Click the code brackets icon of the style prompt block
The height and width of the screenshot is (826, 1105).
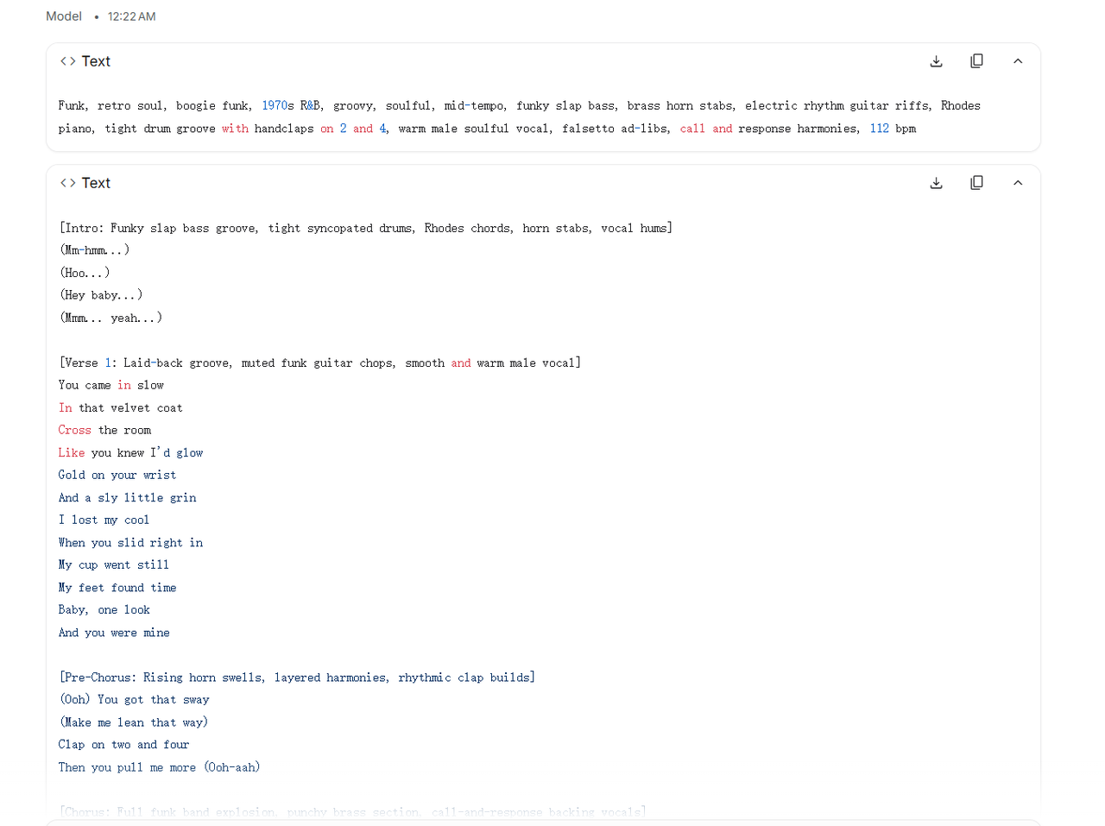coord(68,61)
